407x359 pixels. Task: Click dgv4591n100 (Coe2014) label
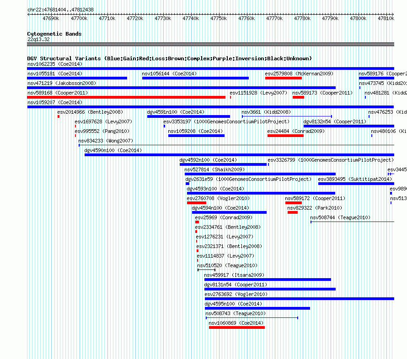(176, 112)
